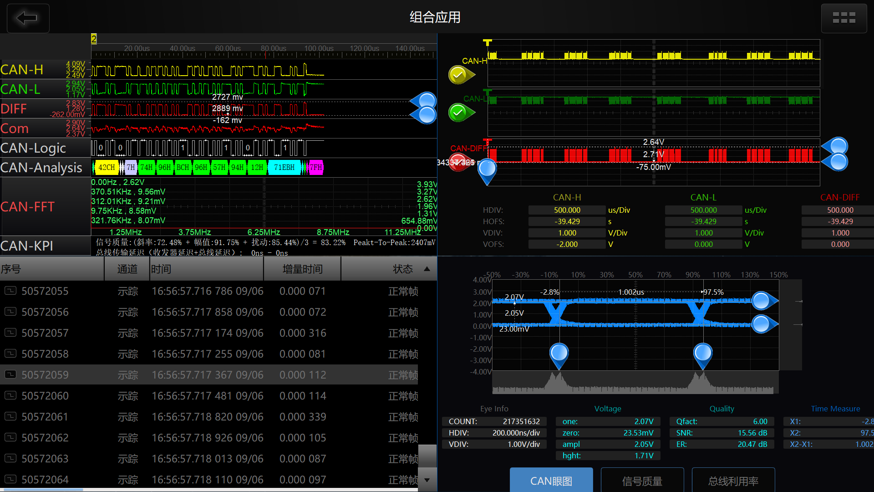Edit the CAN-L HDIV value 500.000
The height and width of the screenshot is (492, 874).
pyautogui.click(x=704, y=210)
